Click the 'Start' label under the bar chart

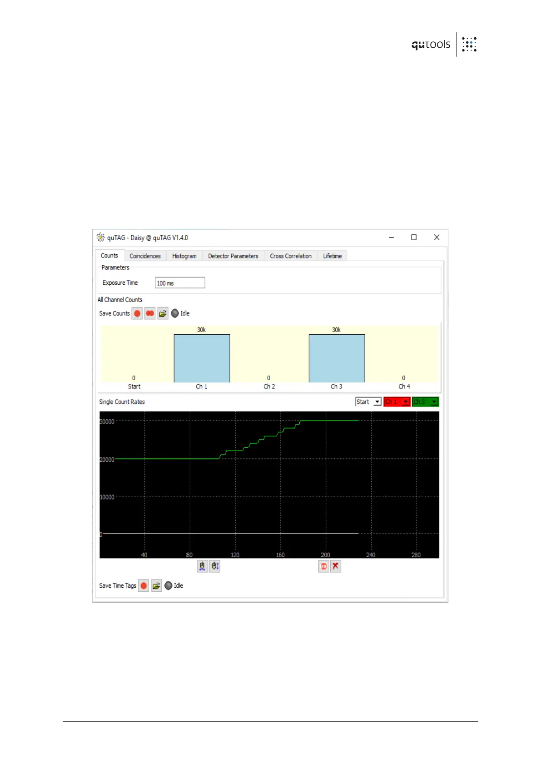coord(134,387)
